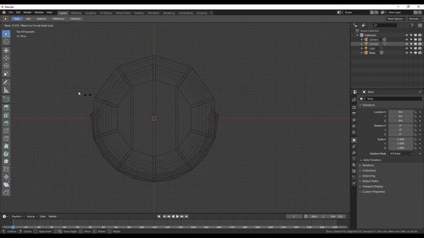Image resolution: width=424 pixels, height=238 pixels.
Task: Select the Annotate pencil tool
Action: (6, 82)
